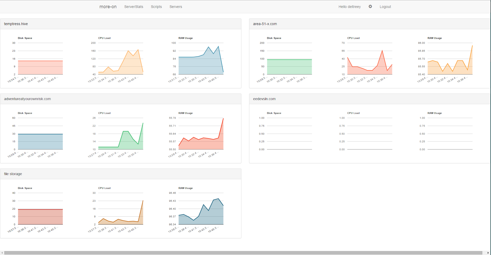
Task: Click file storage RAM Usage chart area
Action: pos(201,209)
